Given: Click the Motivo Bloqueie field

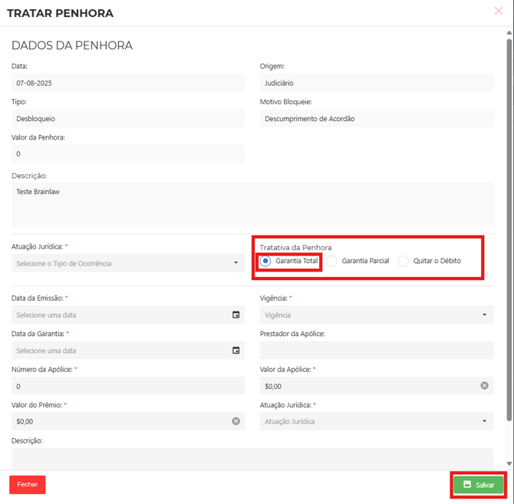Looking at the screenshot, I should tap(376, 119).
